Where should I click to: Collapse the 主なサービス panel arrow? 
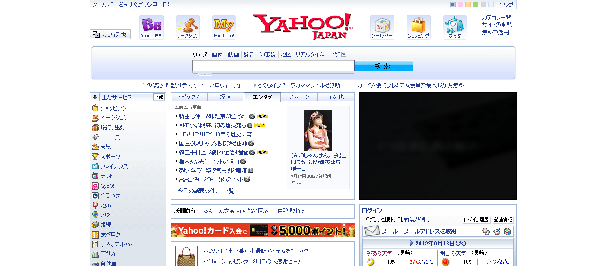point(95,97)
